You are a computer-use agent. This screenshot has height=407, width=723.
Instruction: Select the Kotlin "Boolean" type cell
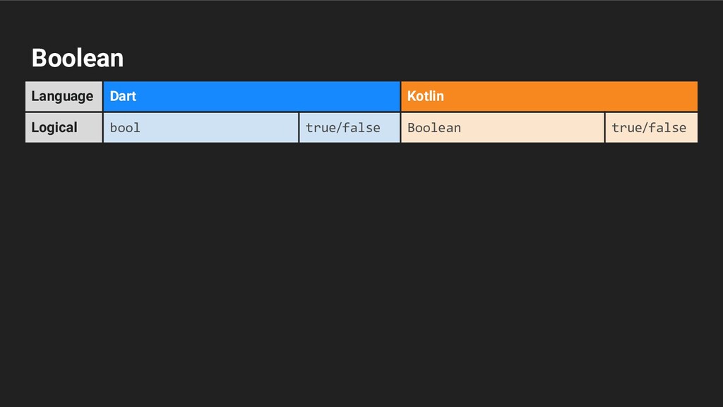(x=502, y=128)
